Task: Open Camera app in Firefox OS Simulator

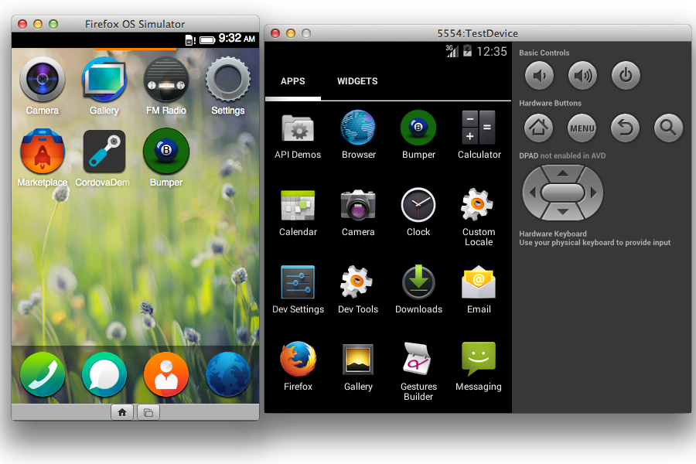Action: [43, 80]
